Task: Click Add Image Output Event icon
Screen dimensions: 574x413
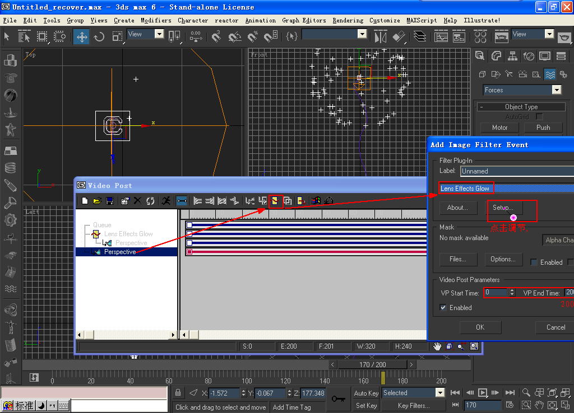Action: tap(301, 201)
